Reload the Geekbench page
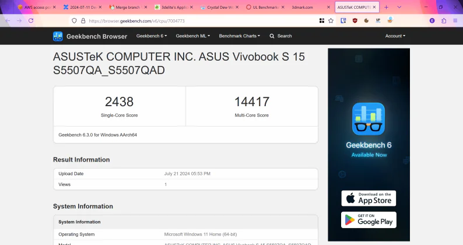This screenshot has width=463, height=245. pyautogui.click(x=31, y=20)
